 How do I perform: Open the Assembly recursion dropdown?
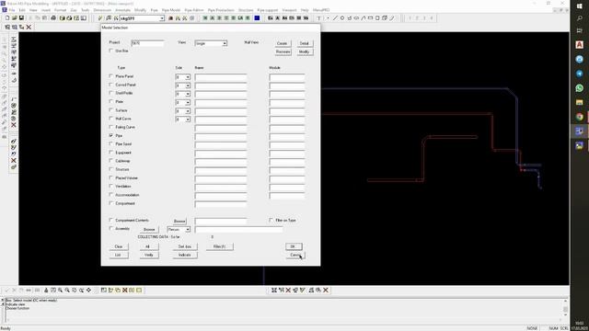[188, 229]
